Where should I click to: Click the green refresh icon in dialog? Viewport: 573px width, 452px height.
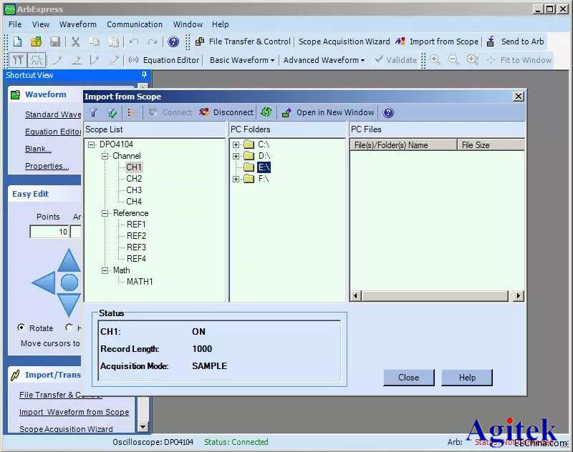click(x=266, y=112)
